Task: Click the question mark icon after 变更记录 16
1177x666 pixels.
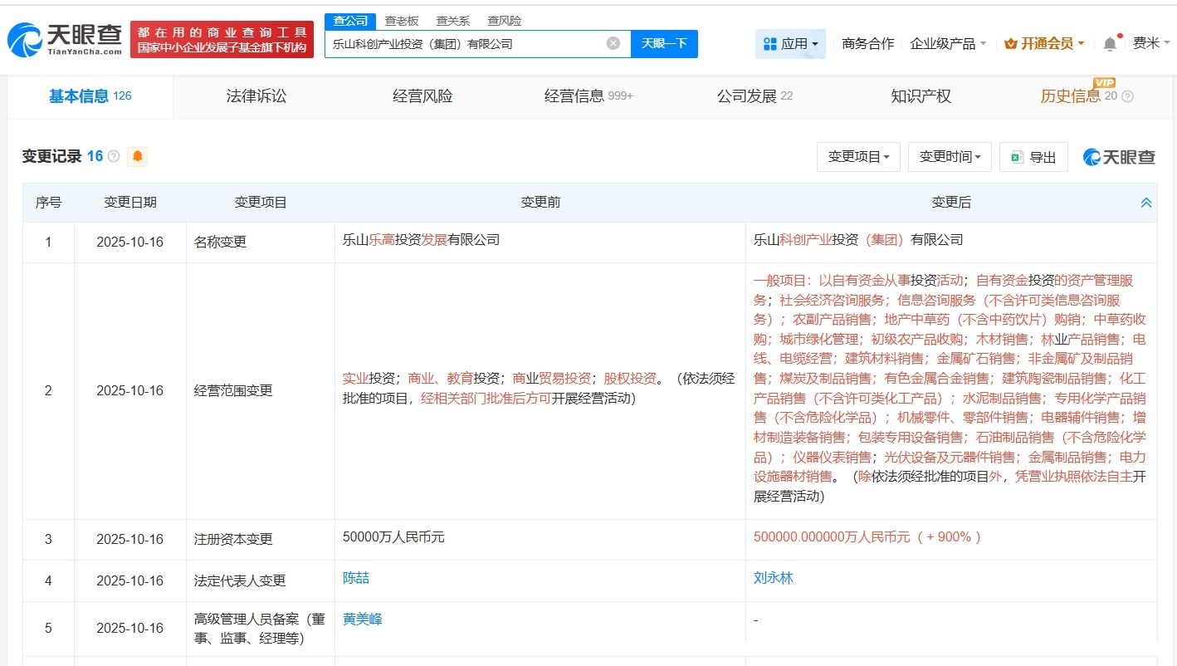Action: point(113,157)
